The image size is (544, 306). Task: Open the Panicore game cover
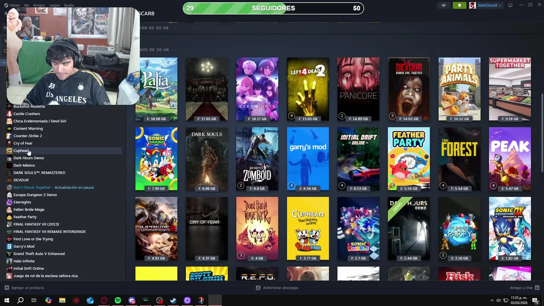pos(358,89)
